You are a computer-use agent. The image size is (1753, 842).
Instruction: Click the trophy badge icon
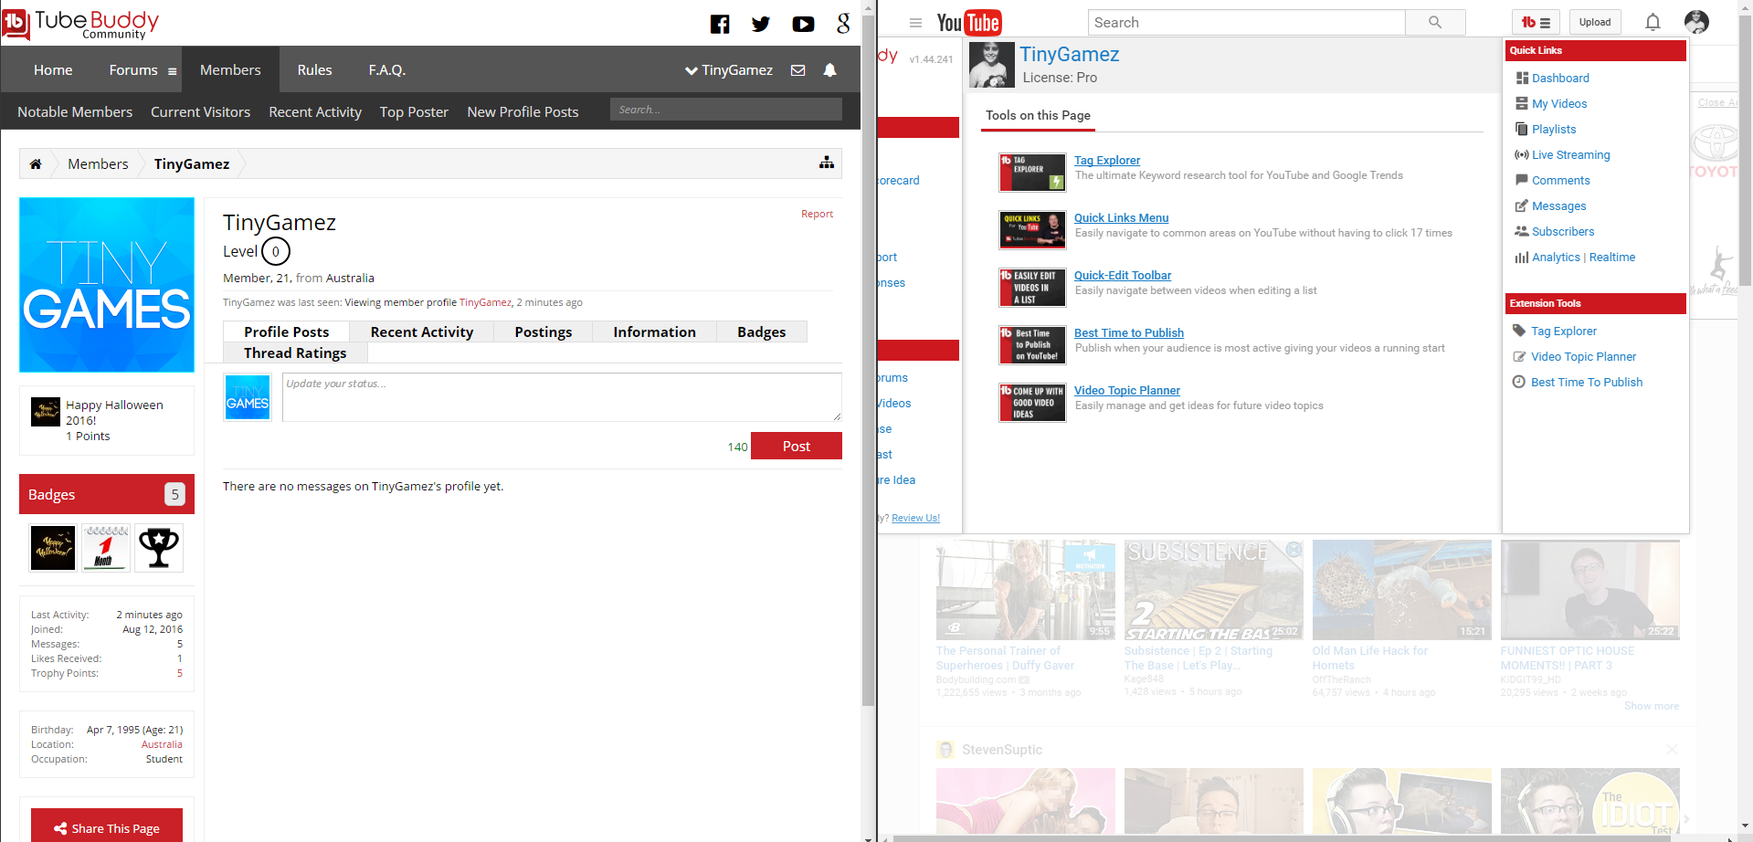159,548
